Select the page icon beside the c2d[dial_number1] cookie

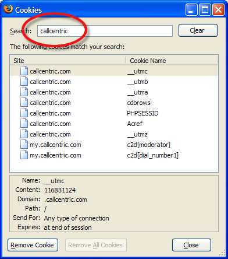coord(24,155)
